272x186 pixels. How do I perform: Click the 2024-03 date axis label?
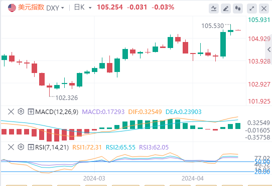[x=94, y=178]
